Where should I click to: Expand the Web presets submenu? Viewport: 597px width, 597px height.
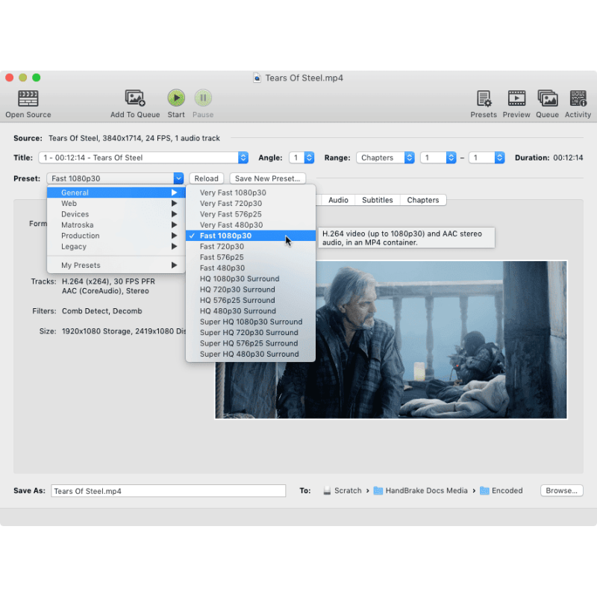pyautogui.click(x=116, y=203)
